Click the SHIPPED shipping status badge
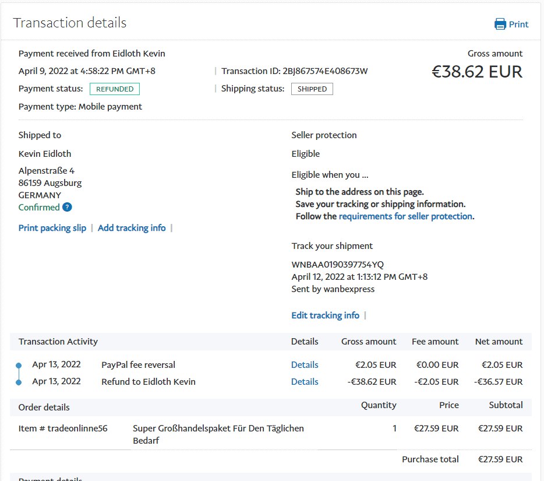 pyautogui.click(x=312, y=89)
